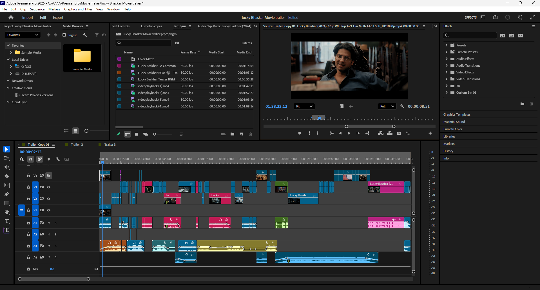Click Accelerated Effects filter icon in Effects
The height and width of the screenshot is (290, 540).
(503, 36)
